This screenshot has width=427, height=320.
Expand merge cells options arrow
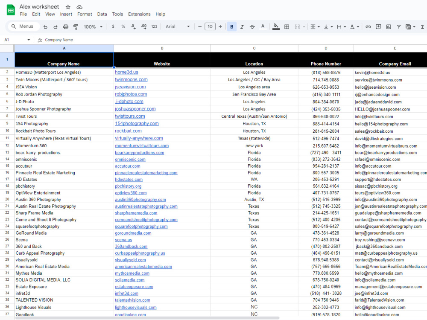click(304, 26)
